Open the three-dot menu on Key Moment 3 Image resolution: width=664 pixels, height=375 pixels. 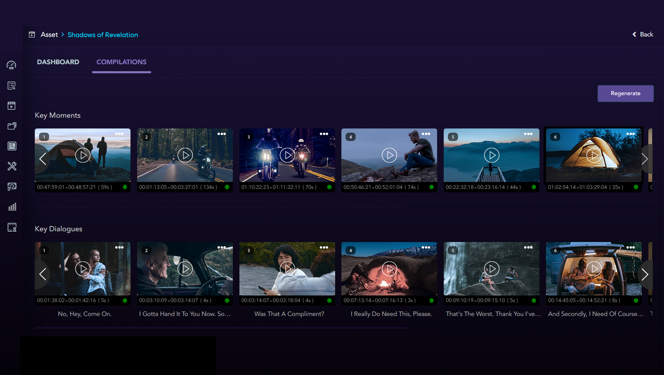pyautogui.click(x=324, y=134)
